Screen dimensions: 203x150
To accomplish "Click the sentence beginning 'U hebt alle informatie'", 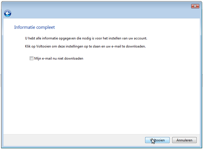I will (86, 38).
